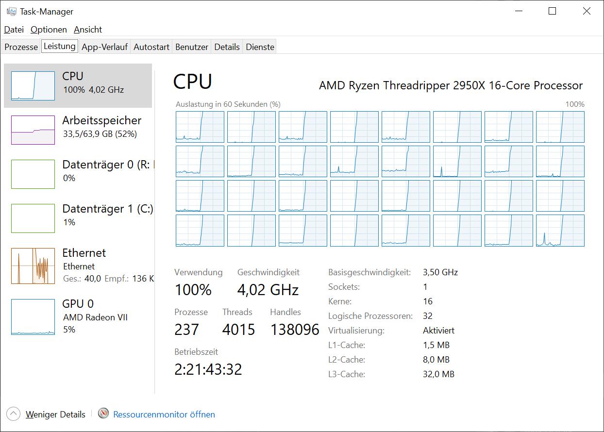Open the Datei menu
The height and width of the screenshot is (432, 604).
[14, 30]
